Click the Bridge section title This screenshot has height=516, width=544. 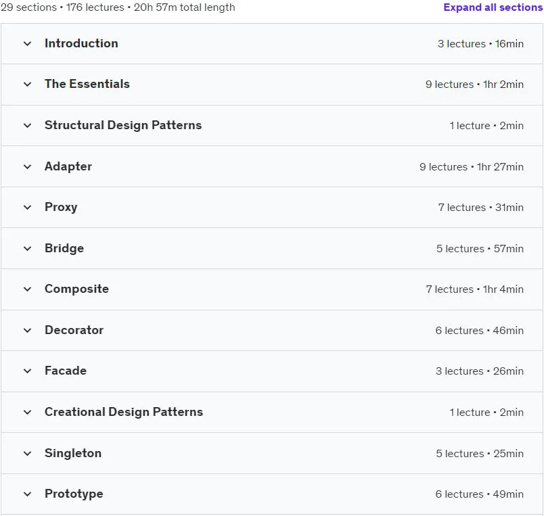tap(64, 248)
